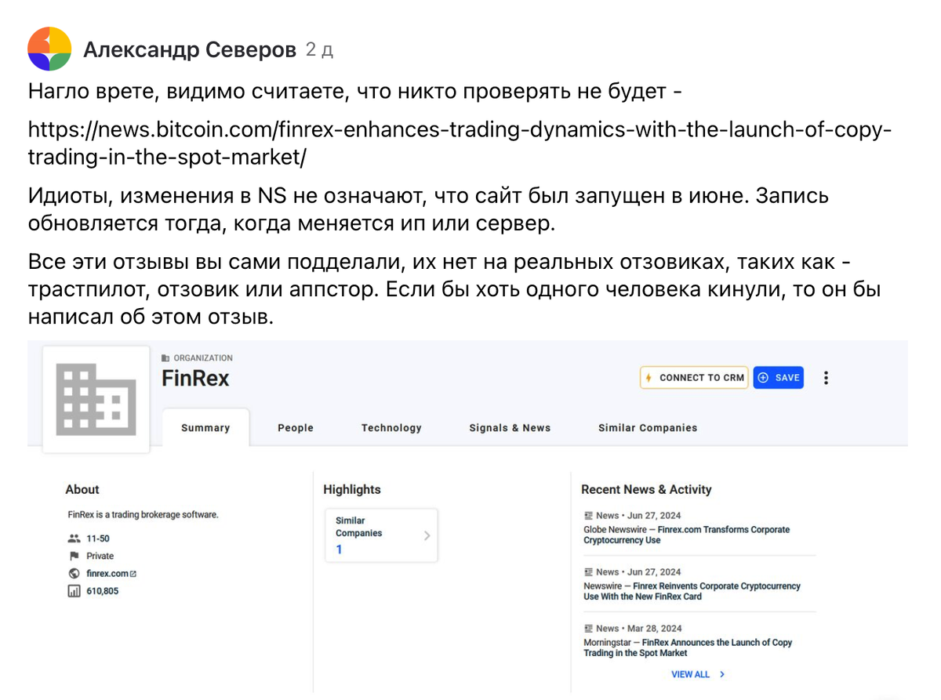The height and width of the screenshot is (700, 941).
Task: Click the employees icon next to 11-50
Action: point(74,539)
